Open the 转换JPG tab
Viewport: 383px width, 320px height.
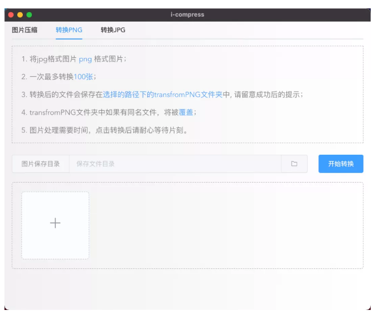113,30
